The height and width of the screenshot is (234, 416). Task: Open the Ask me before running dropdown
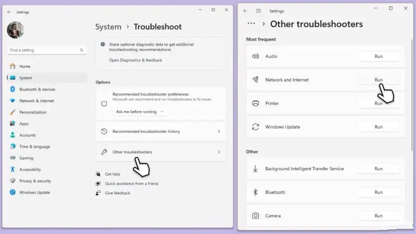tap(140, 112)
